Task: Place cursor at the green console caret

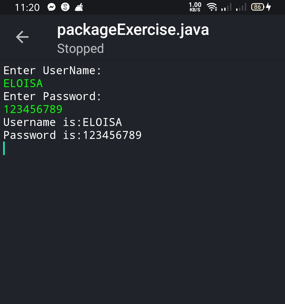Action: (x=4, y=148)
